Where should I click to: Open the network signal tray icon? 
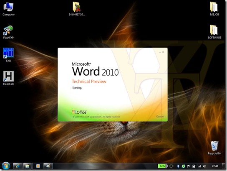coord(199,166)
